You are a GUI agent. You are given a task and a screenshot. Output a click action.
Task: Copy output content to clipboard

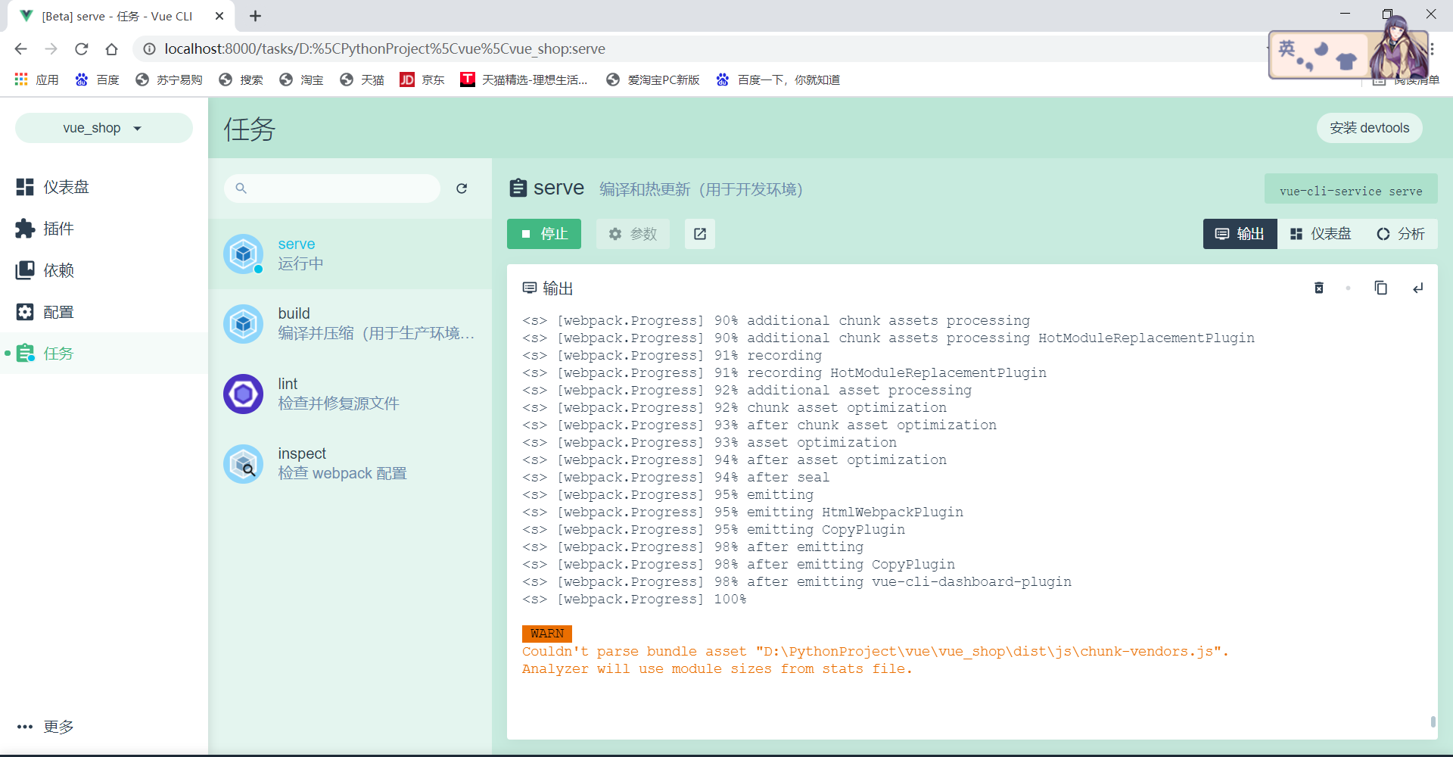pos(1381,288)
